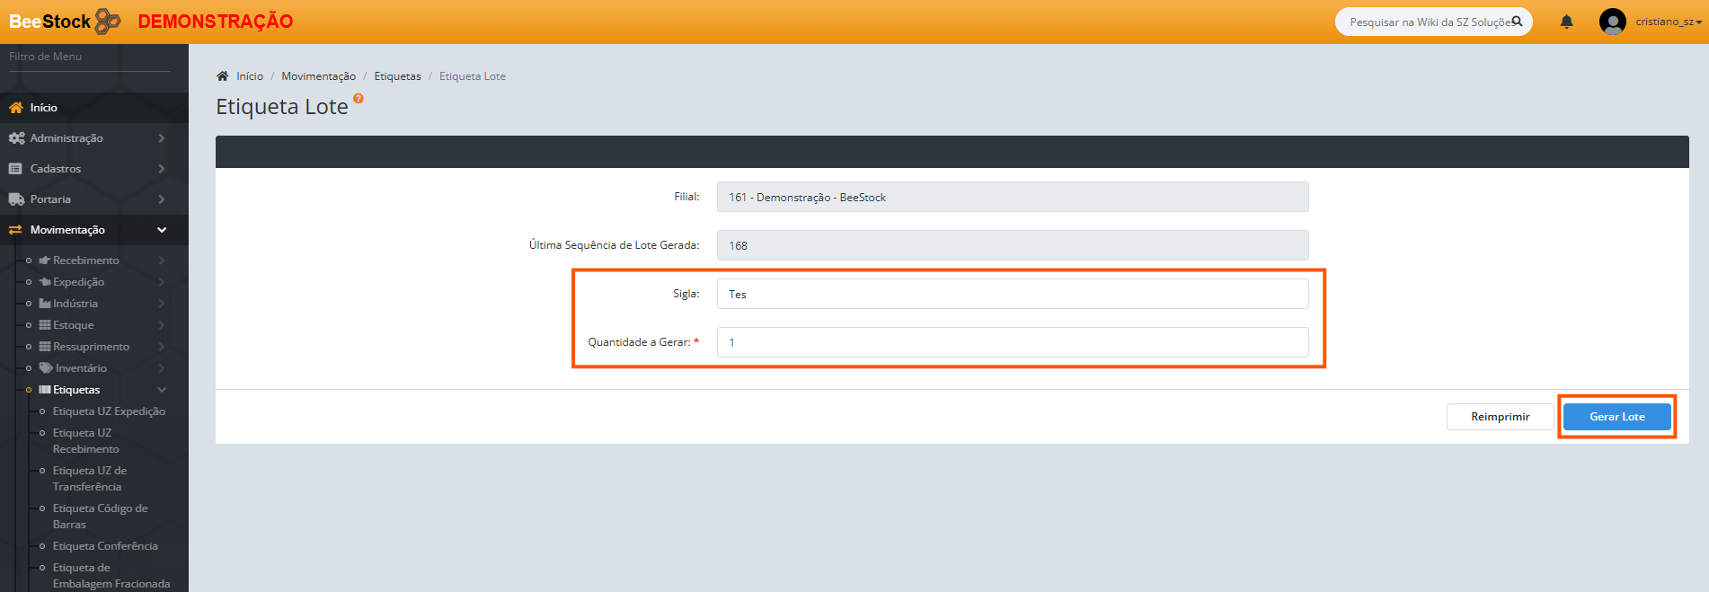Select Etiqueta Conferência in sidebar
Screen dimensions: 1709x592
pos(105,546)
